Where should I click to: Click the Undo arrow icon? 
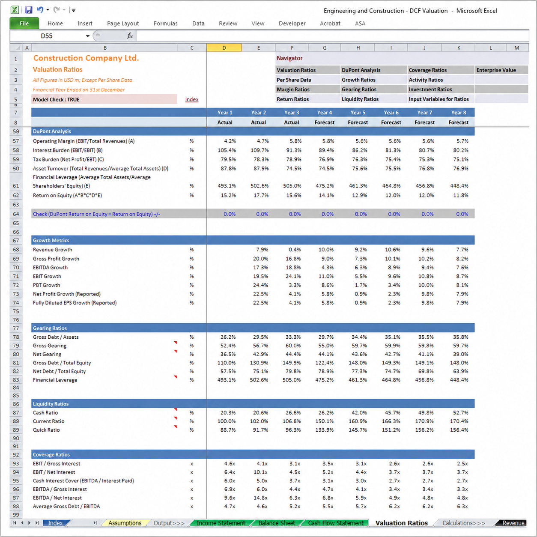(x=40, y=9)
